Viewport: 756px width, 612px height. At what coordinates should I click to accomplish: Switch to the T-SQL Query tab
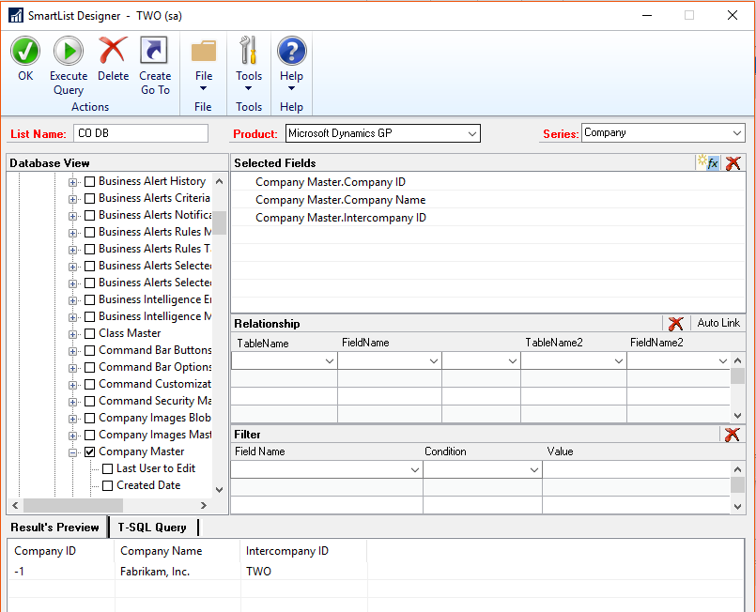151,528
